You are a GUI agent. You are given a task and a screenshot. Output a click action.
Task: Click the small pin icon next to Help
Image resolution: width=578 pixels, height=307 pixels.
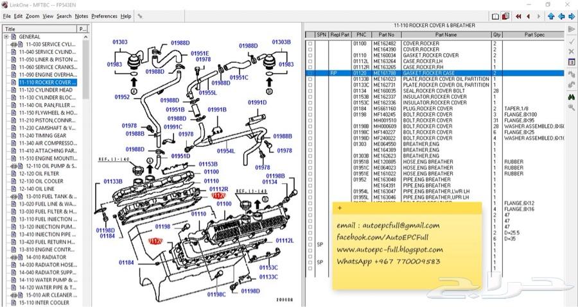coord(140,16)
